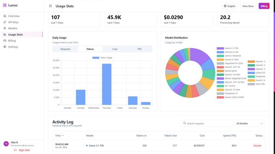Image resolution: width=275 pixels, height=154 pixels.
Task: Toggle Gemini 2 Flash legend entry
Action: pyautogui.click(x=228, y=59)
